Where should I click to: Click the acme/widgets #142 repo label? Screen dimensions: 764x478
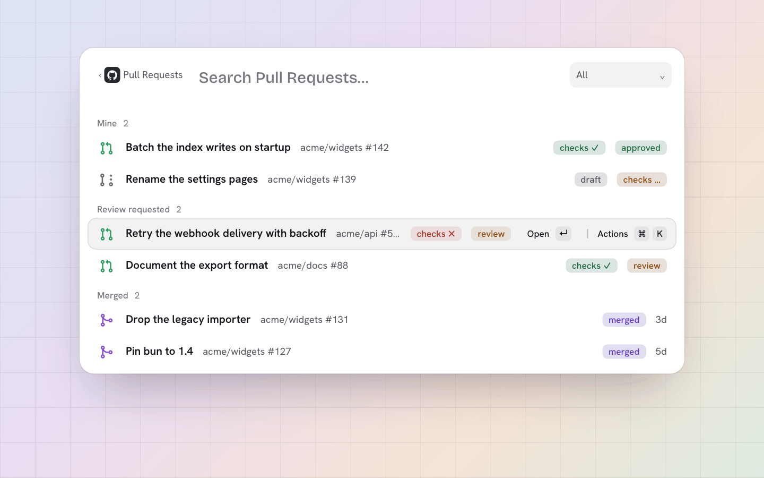(344, 148)
